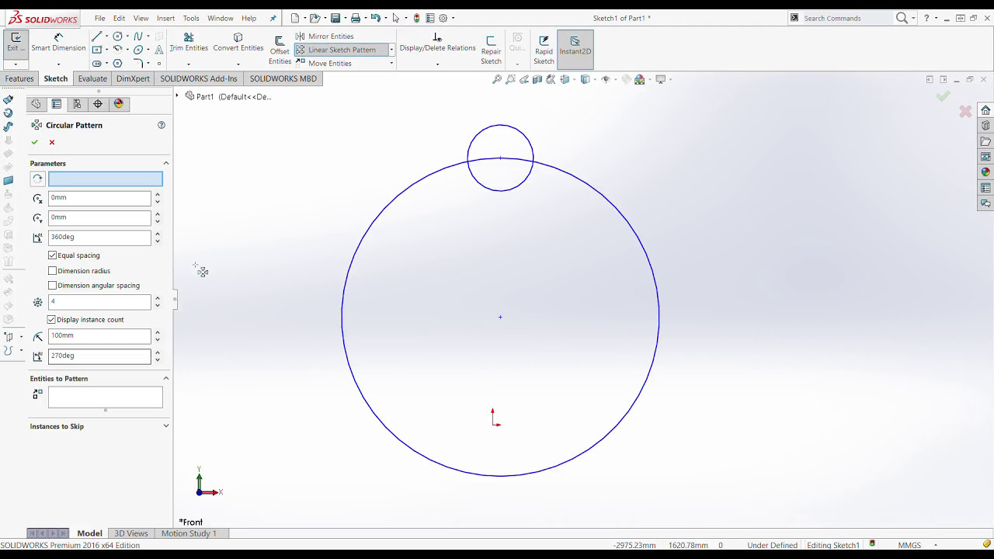
Task: Open the File menu
Action: point(100,18)
